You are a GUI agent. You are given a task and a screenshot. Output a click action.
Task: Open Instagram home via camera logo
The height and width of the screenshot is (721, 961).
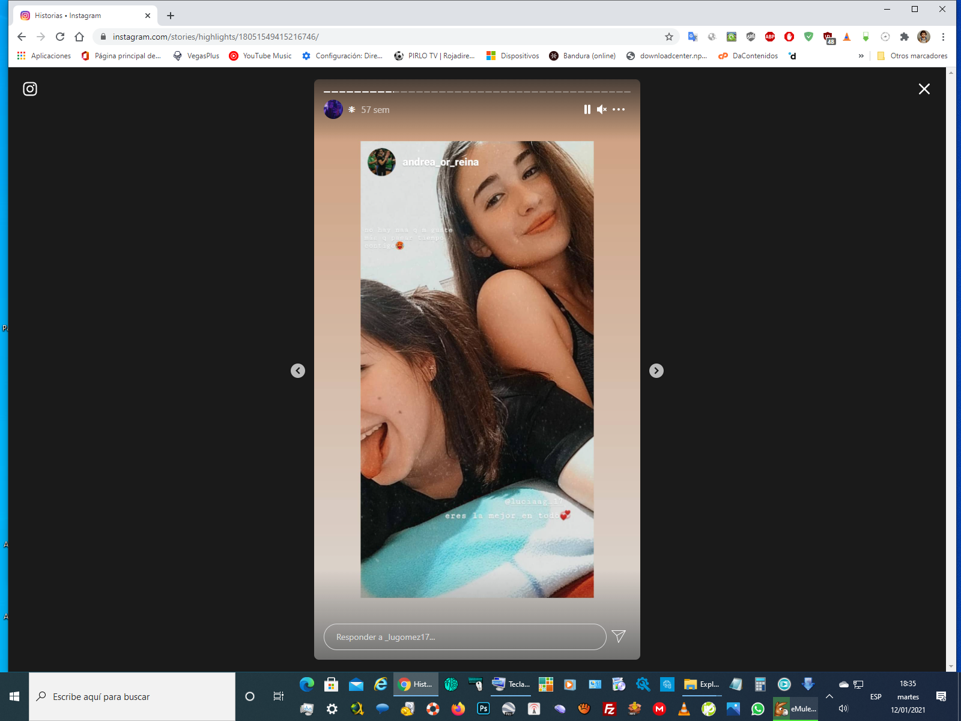30,89
